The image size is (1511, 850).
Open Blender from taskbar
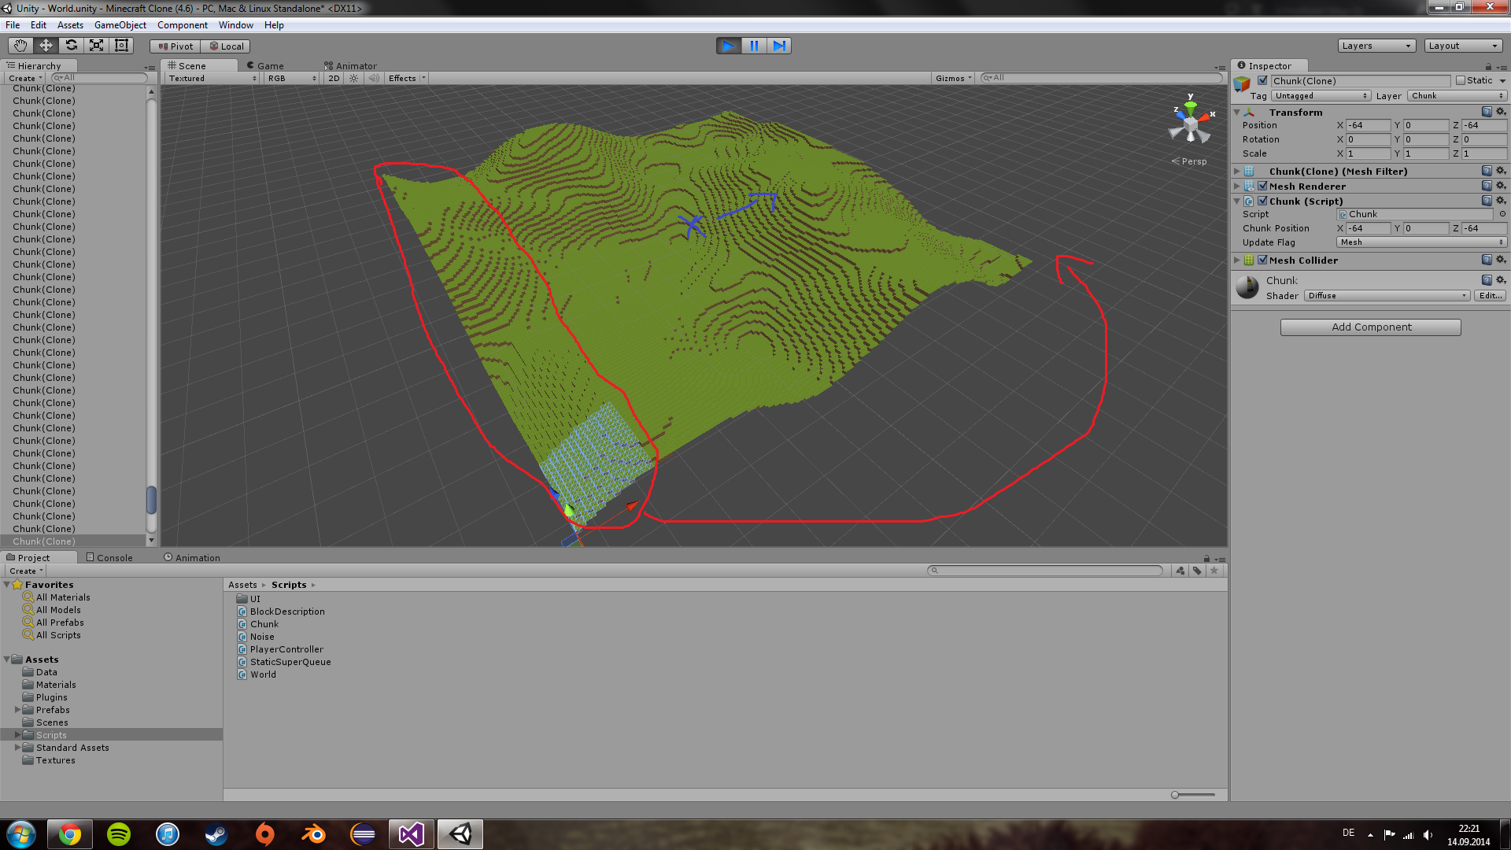[314, 834]
